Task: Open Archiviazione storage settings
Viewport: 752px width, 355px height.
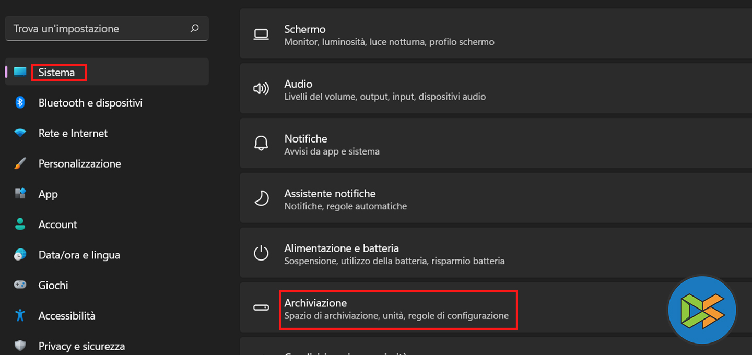Action: click(x=396, y=309)
